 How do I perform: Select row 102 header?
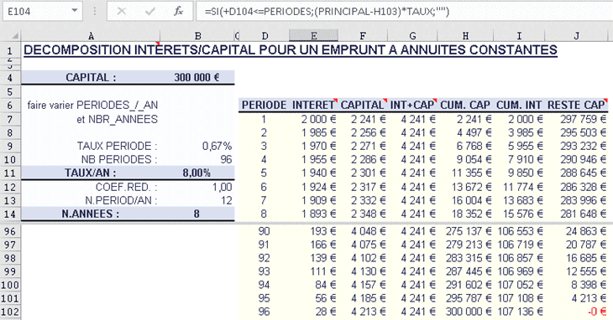(11, 312)
